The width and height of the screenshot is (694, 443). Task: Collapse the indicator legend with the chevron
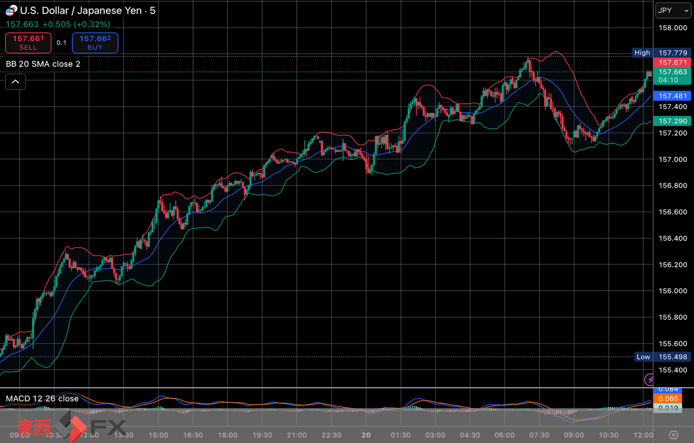coord(15,82)
